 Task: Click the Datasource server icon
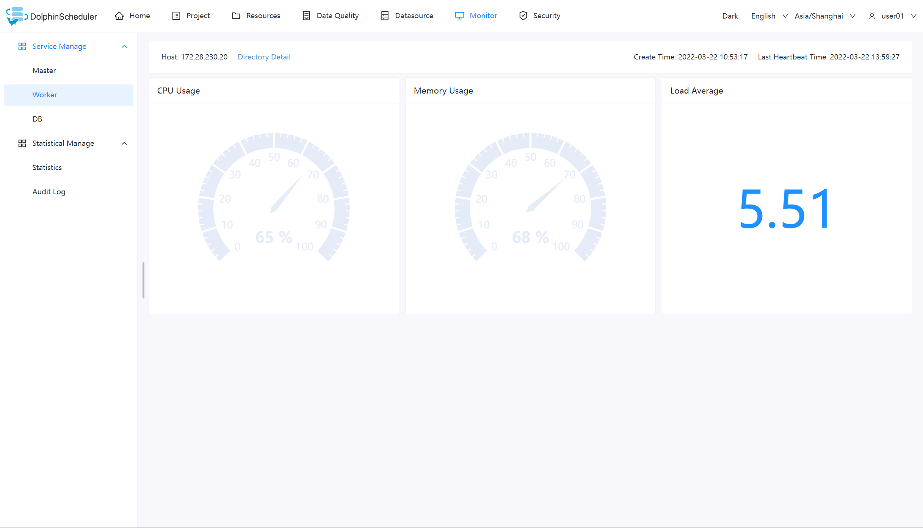click(385, 16)
